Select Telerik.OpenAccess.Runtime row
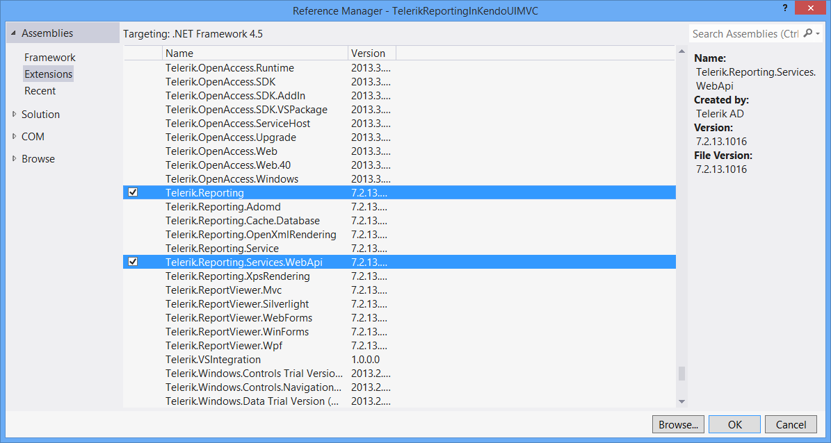The height and width of the screenshot is (443, 831). click(x=399, y=68)
